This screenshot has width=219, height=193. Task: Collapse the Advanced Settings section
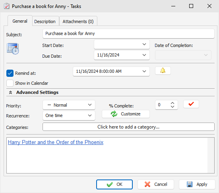(10, 92)
